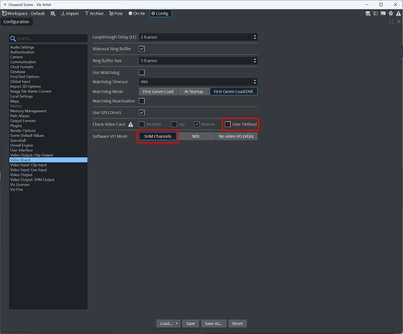The width and height of the screenshot is (403, 334).
Task: Click the Reset button at the bottom
Action: [x=238, y=323]
